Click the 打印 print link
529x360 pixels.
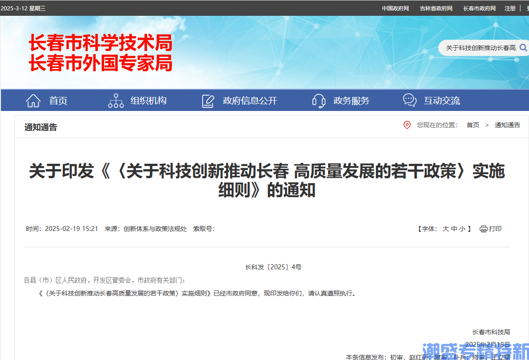495,229
